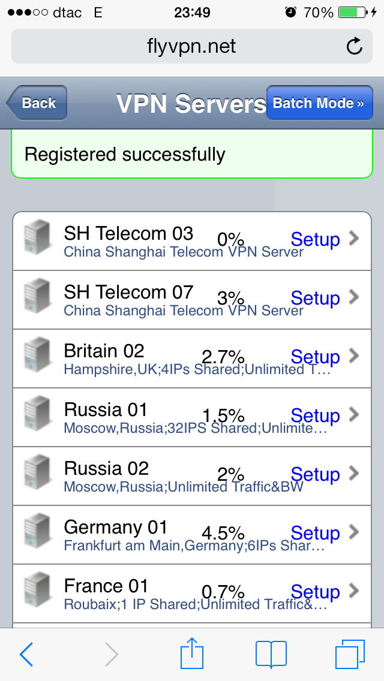
Task: Click the server icon beside France 01
Action: [37, 589]
